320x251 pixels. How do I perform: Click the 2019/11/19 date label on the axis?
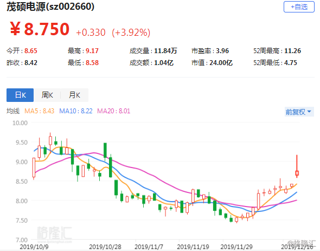tap(193, 247)
